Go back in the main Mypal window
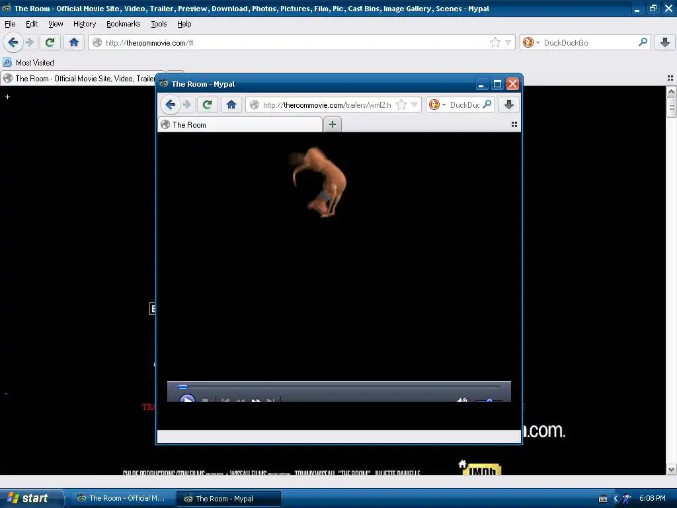Screen dimensions: 677x508 click(x=13, y=42)
